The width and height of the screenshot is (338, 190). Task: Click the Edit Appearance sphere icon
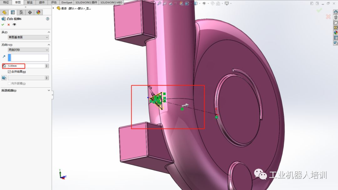(213, 3)
